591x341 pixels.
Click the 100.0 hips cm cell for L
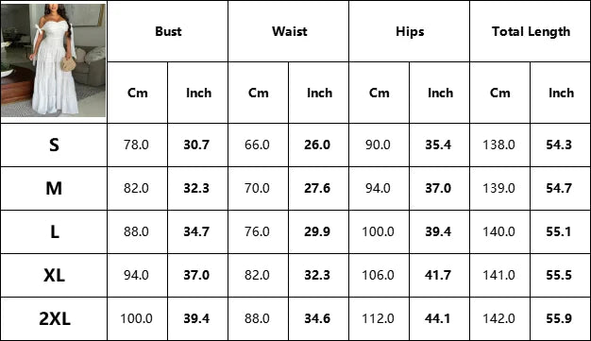[x=379, y=231]
